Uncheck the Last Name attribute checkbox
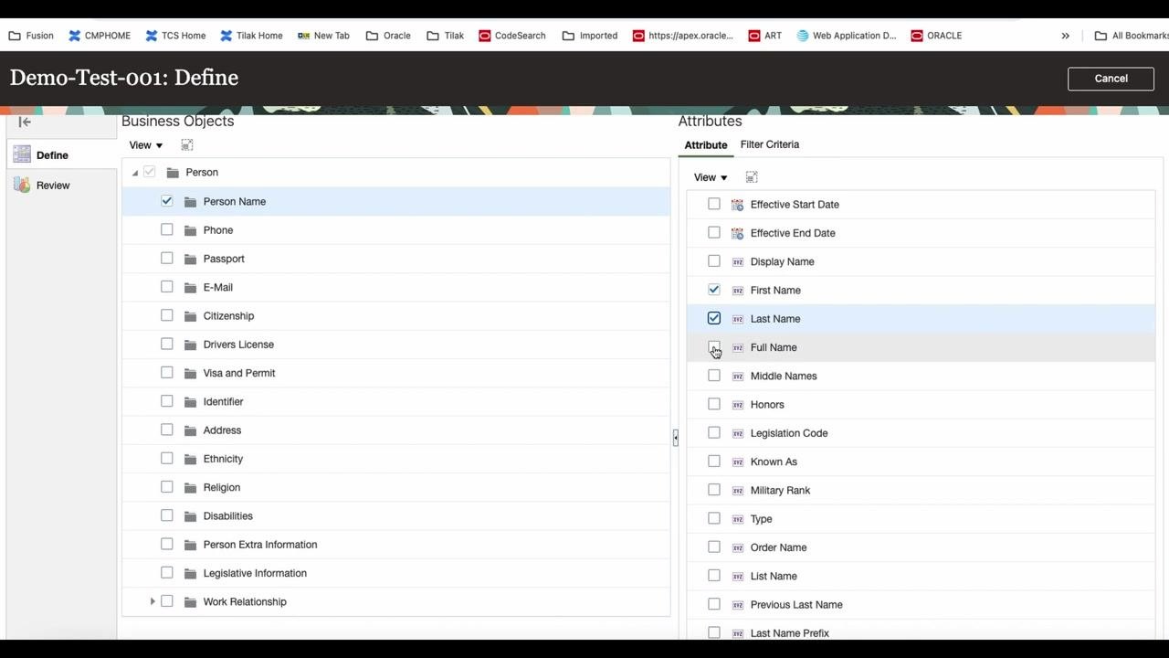1169x658 pixels. tap(714, 318)
